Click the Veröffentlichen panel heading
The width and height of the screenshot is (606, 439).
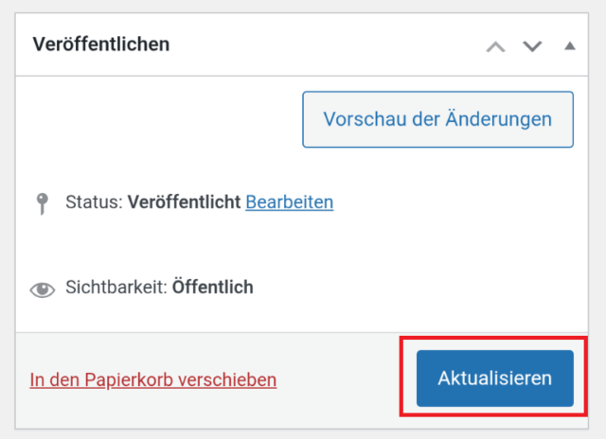101,44
